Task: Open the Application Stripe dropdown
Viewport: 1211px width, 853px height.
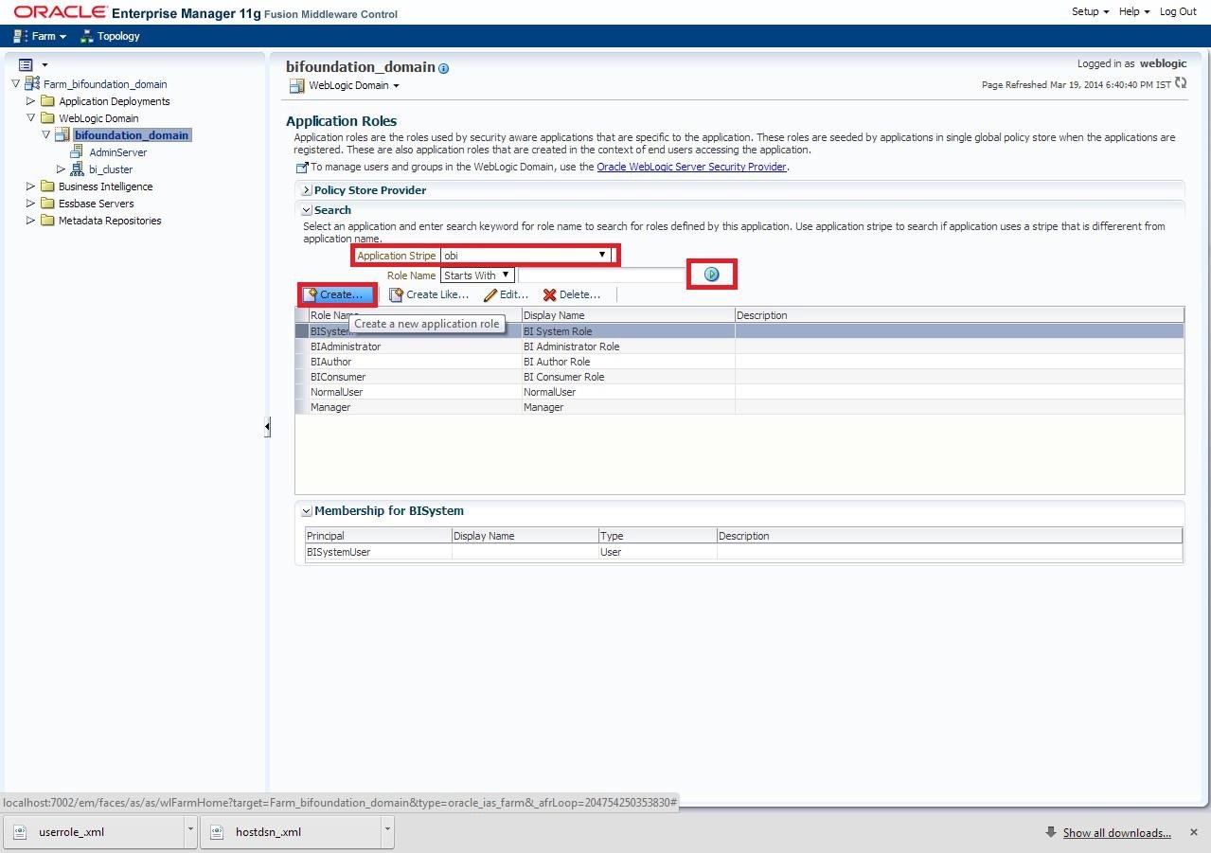Action: [x=601, y=255]
